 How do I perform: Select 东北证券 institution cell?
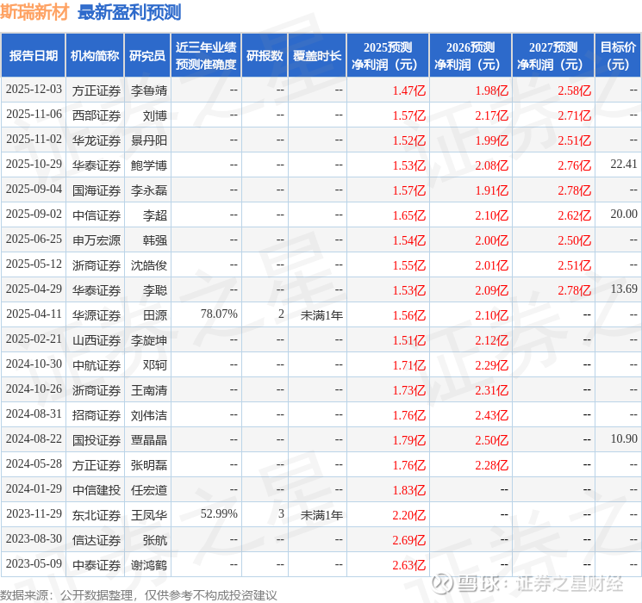[97, 515]
